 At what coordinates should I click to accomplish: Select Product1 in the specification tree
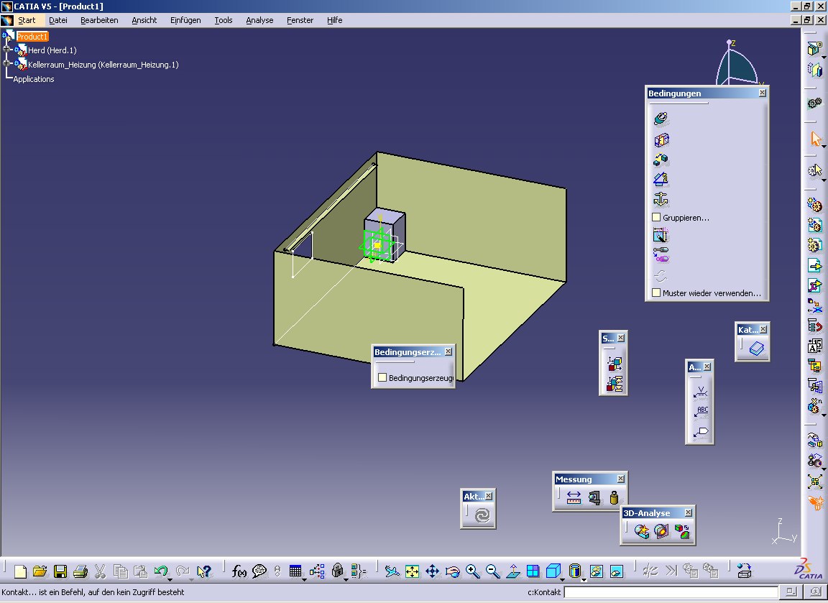pos(32,37)
